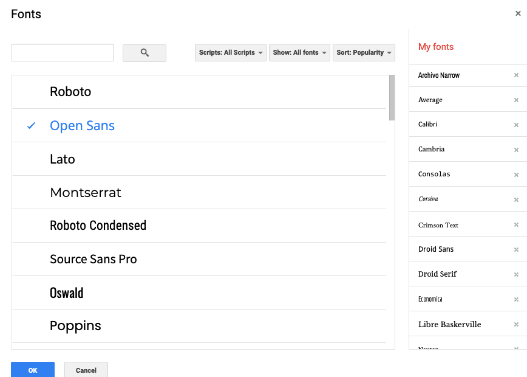This screenshot has width=527, height=377.
Task: Remove Libre Baskerville from My fonts
Action: pos(516,325)
